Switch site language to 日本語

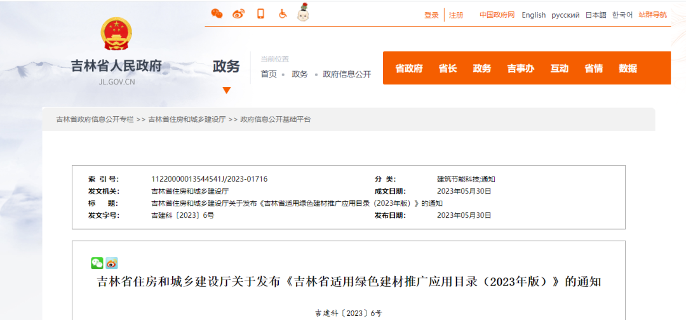pyautogui.click(x=596, y=15)
